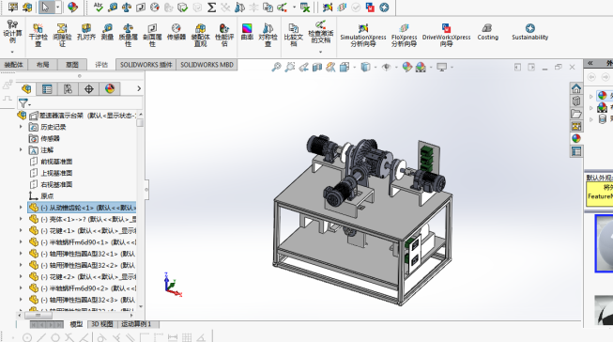The image size is (613, 342).
Task: Expand 半轴螺杆m6d90<1> component node
Action: pyautogui.click(x=21, y=242)
